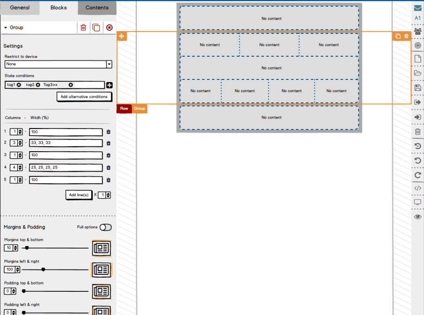Select Margins top & bottom layout thumbnail
The width and height of the screenshot is (424, 315).
pos(101,248)
